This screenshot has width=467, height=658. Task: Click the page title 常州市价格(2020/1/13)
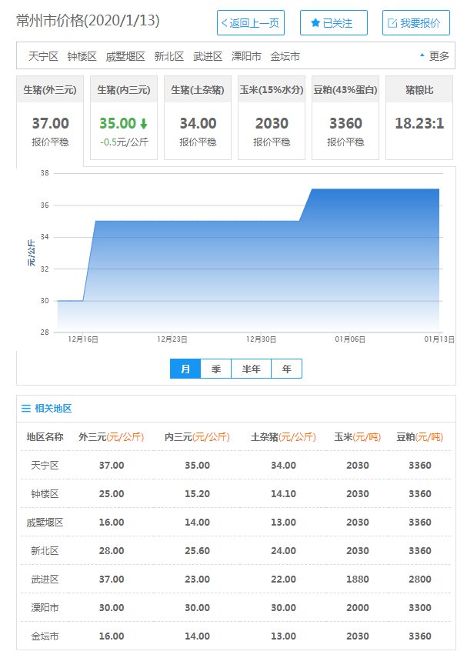pos(88,21)
